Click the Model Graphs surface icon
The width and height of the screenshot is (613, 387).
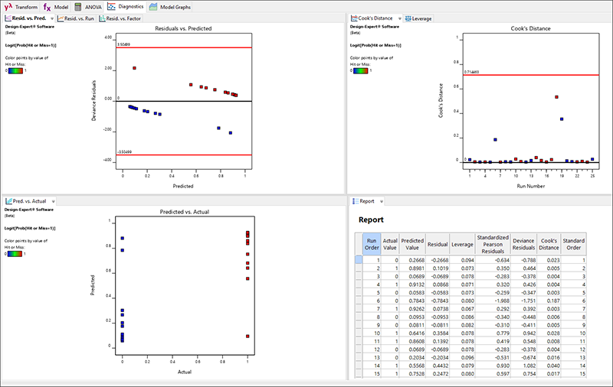click(154, 6)
